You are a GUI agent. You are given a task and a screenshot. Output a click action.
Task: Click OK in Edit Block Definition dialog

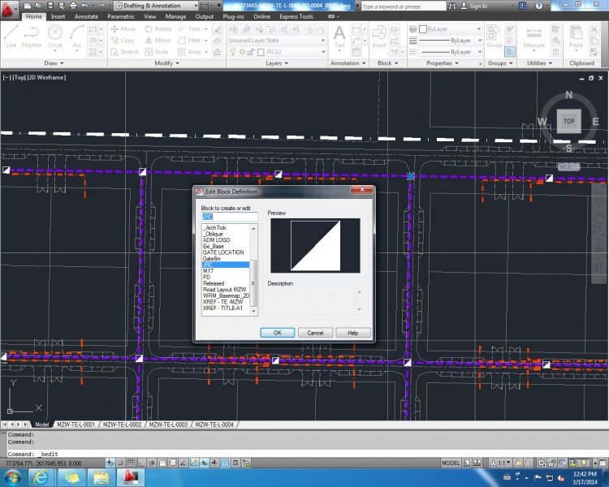coord(277,333)
